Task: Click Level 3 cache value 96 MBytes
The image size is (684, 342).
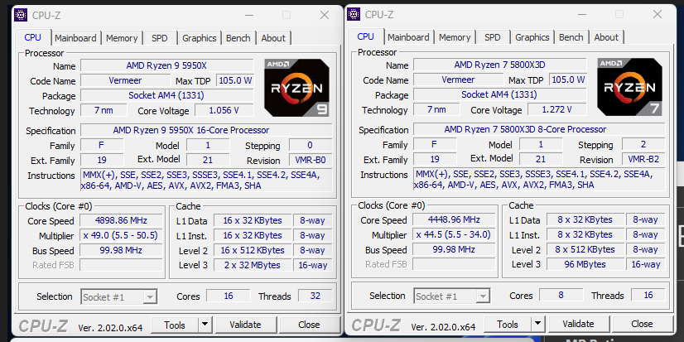Action: tap(585, 264)
